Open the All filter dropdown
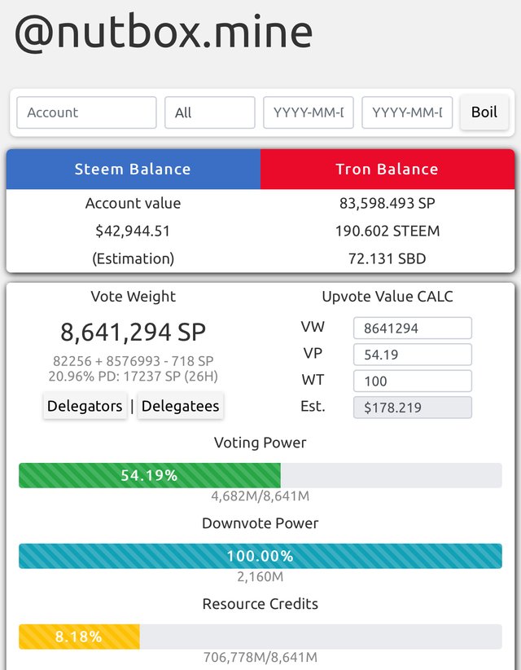The image size is (521, 670). click(210, 112)
